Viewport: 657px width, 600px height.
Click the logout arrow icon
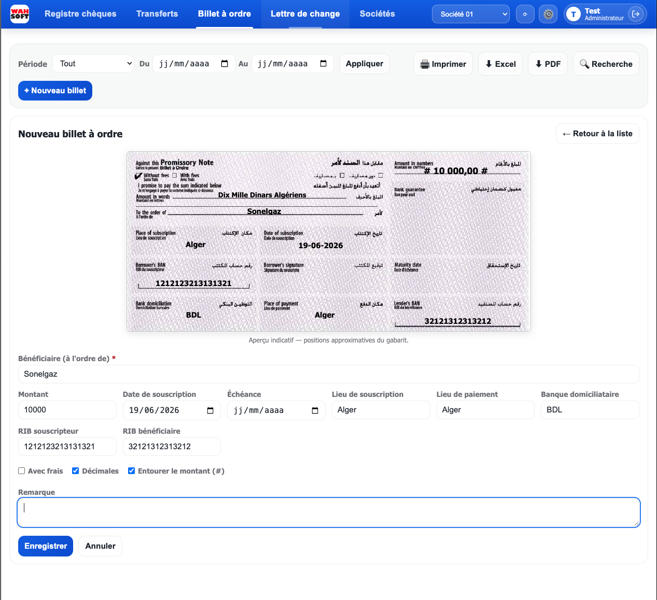click(x=636, y=14)
